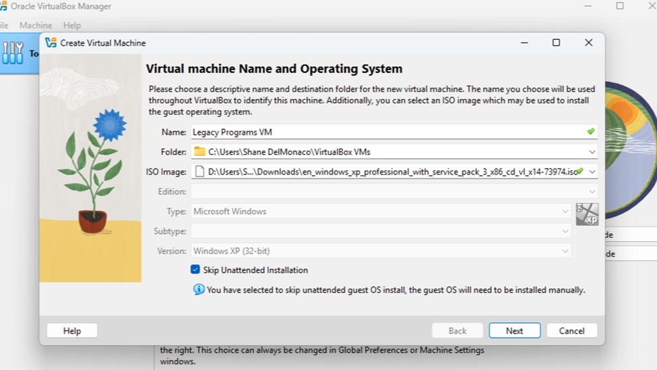Click the Help button in dialog
This screenshot has height=370, width=657.
pyautogui.click(x=72, y=331)
